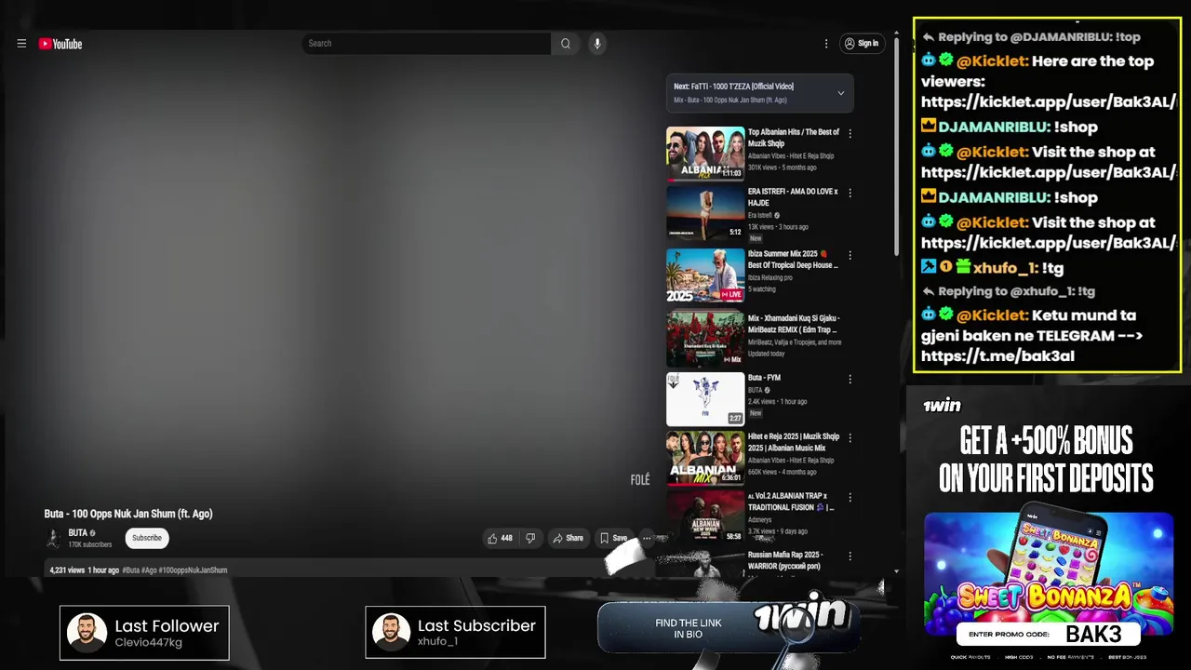Click the #Buta hashtag
1191x670 pixels.
130,569
